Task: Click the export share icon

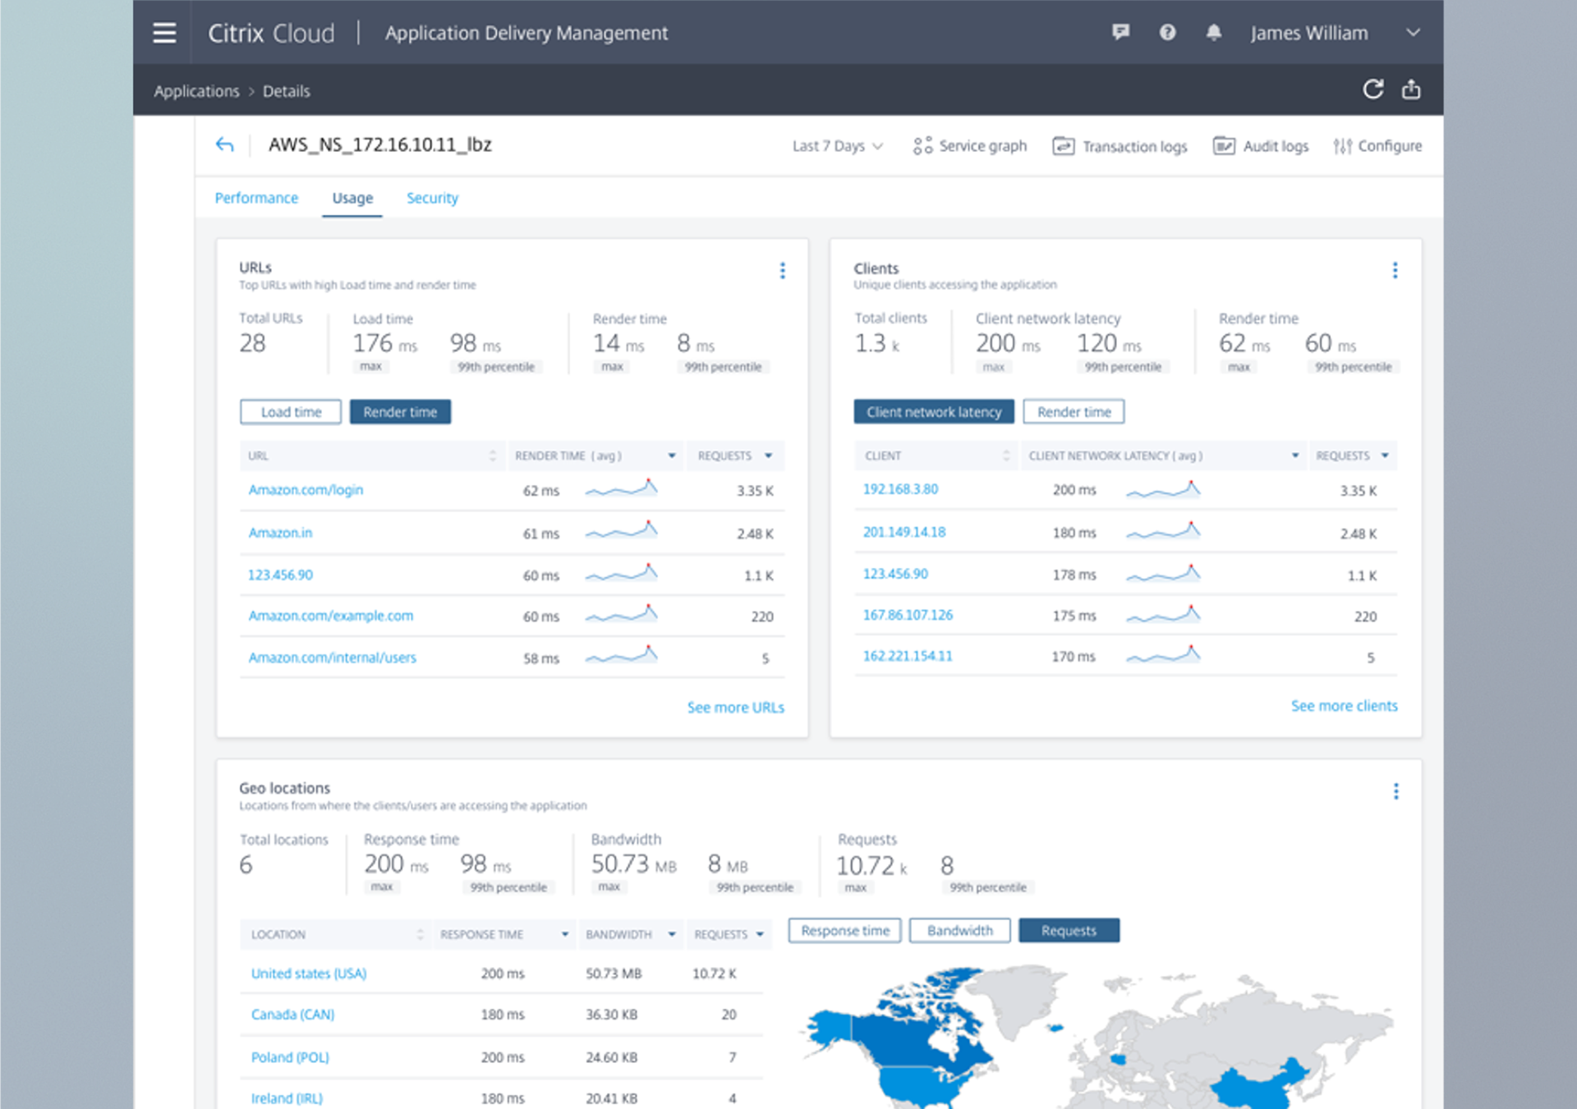Action: tap(1411, 89)
